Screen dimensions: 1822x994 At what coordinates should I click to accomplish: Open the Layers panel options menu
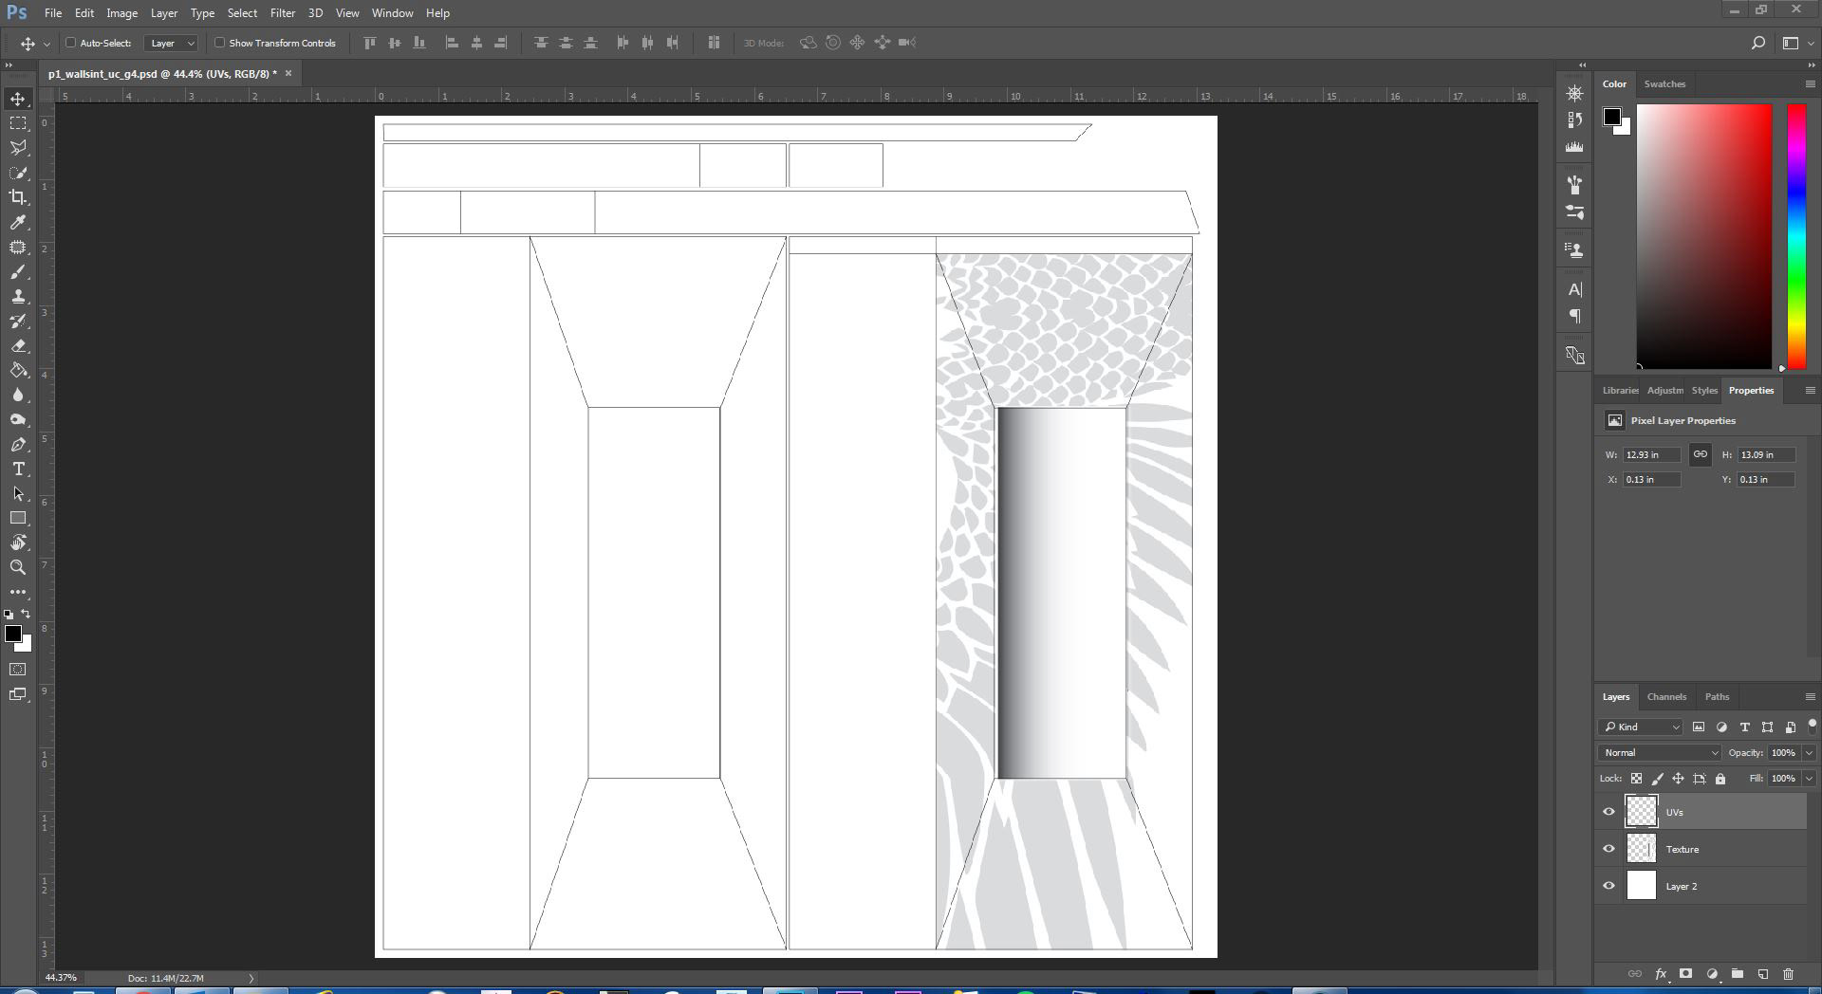(x=1810, y=697)
